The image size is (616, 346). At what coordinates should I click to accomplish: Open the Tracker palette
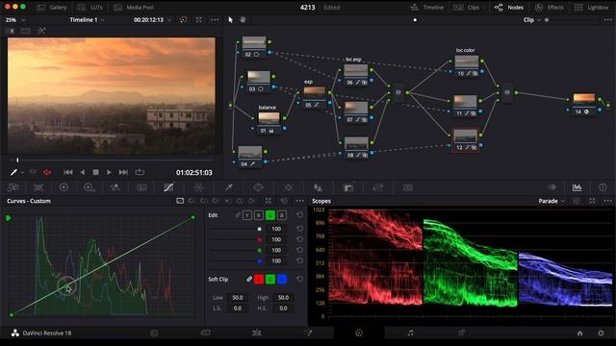(x=289, y=187)
